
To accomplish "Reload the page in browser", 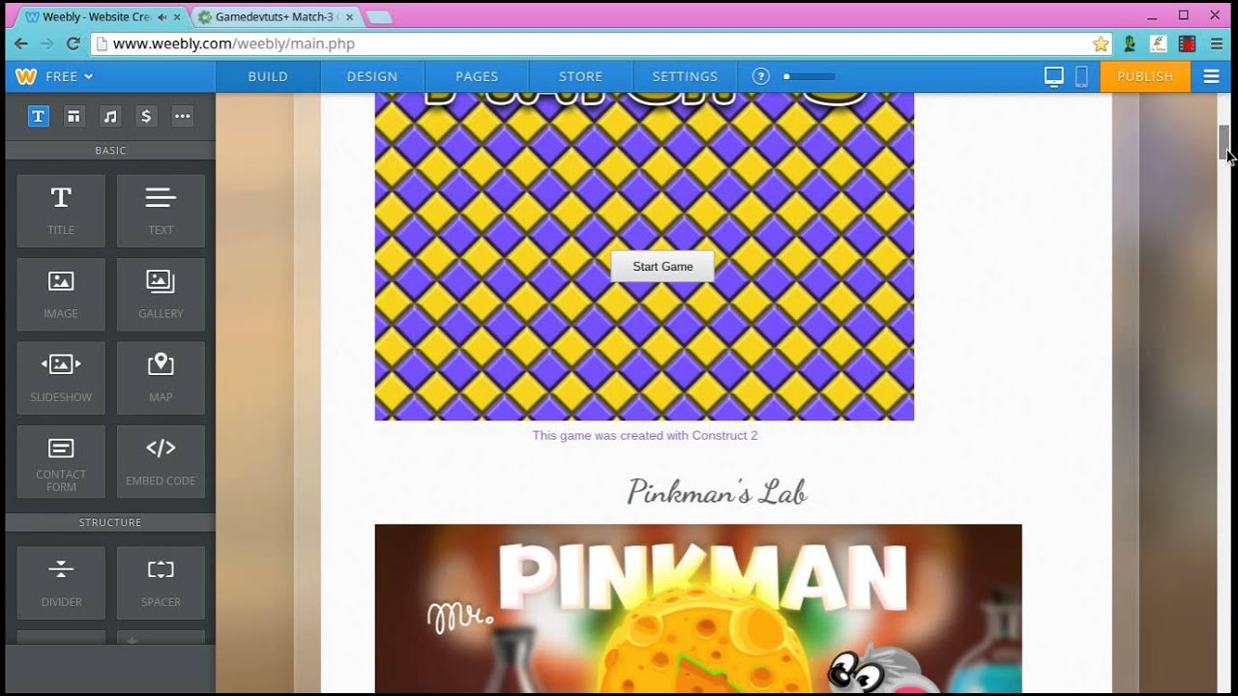I will [73, 43].
